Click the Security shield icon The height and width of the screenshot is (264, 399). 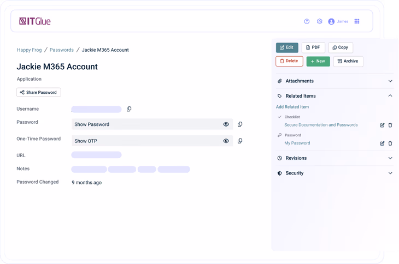[x=280, y=173]
